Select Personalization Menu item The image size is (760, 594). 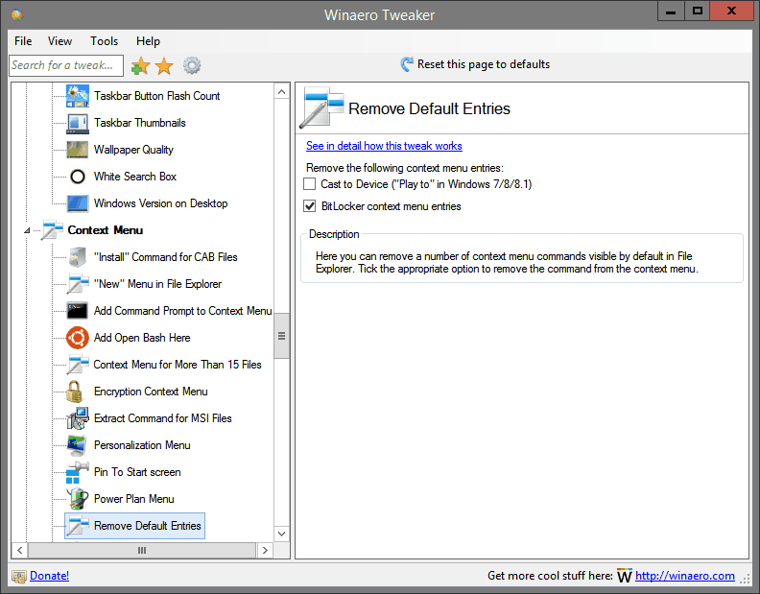[x=142, y=445]
